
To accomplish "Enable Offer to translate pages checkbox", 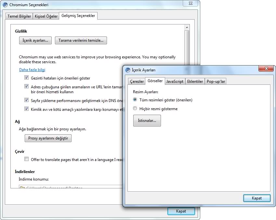I will [x=27, y=159].
